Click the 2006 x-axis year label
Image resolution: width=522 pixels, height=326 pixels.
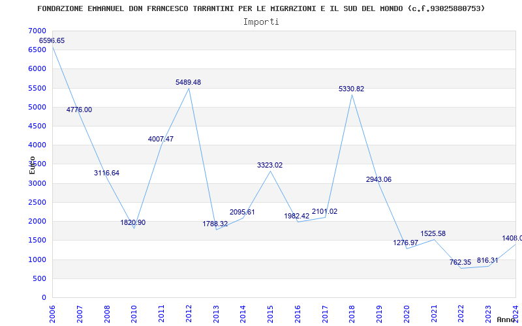tap(52, 314)
